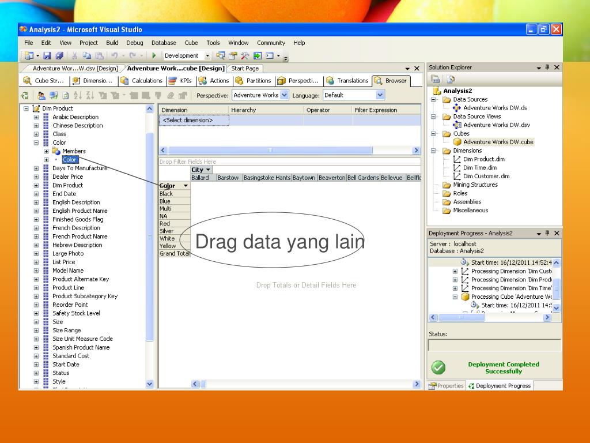Click the Deployment Progress horizontal scrollbar
This screenshot has height=443, width=590.
tap(490, 317)
